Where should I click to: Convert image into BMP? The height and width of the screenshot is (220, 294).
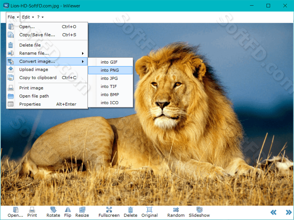111,94
